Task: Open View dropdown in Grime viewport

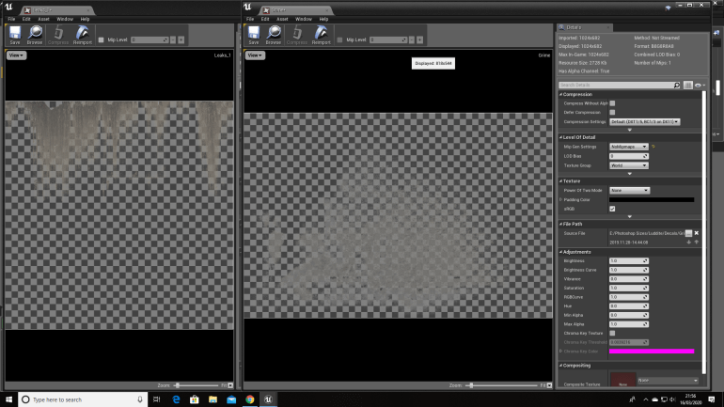Action: [x=255, y=55]
